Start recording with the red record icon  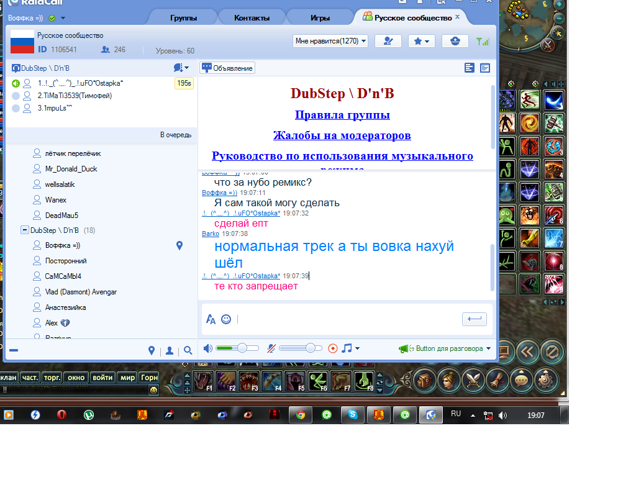(x=333, y=348)
